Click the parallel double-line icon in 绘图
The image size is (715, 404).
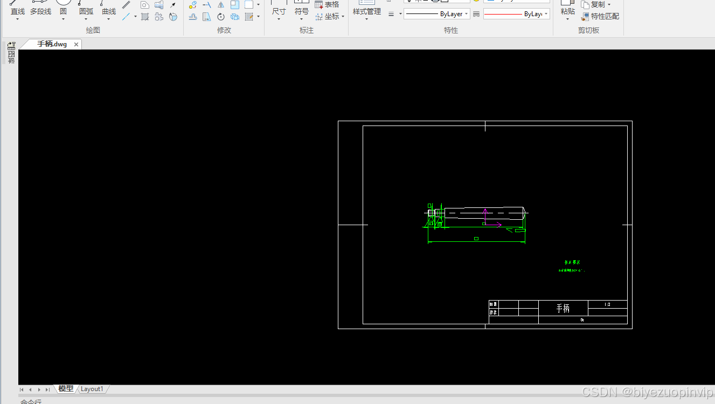coord(126,5)
